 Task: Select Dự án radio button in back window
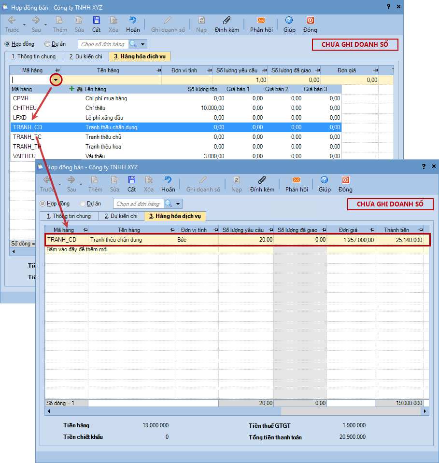[47, 44]
